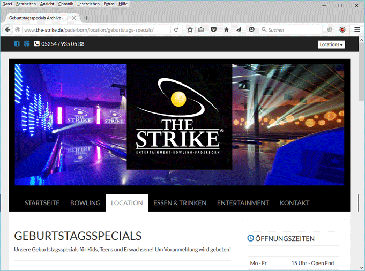Image resolution: width=365 pixels, height=271 pixels.
Task: Open the BOWLING navigation item
Action: pyautogui.click(x=85, y=203)
